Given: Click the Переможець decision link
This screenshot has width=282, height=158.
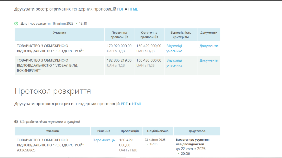Looking at the screenshot, I should pyautogui.click(x=104, y=140).
